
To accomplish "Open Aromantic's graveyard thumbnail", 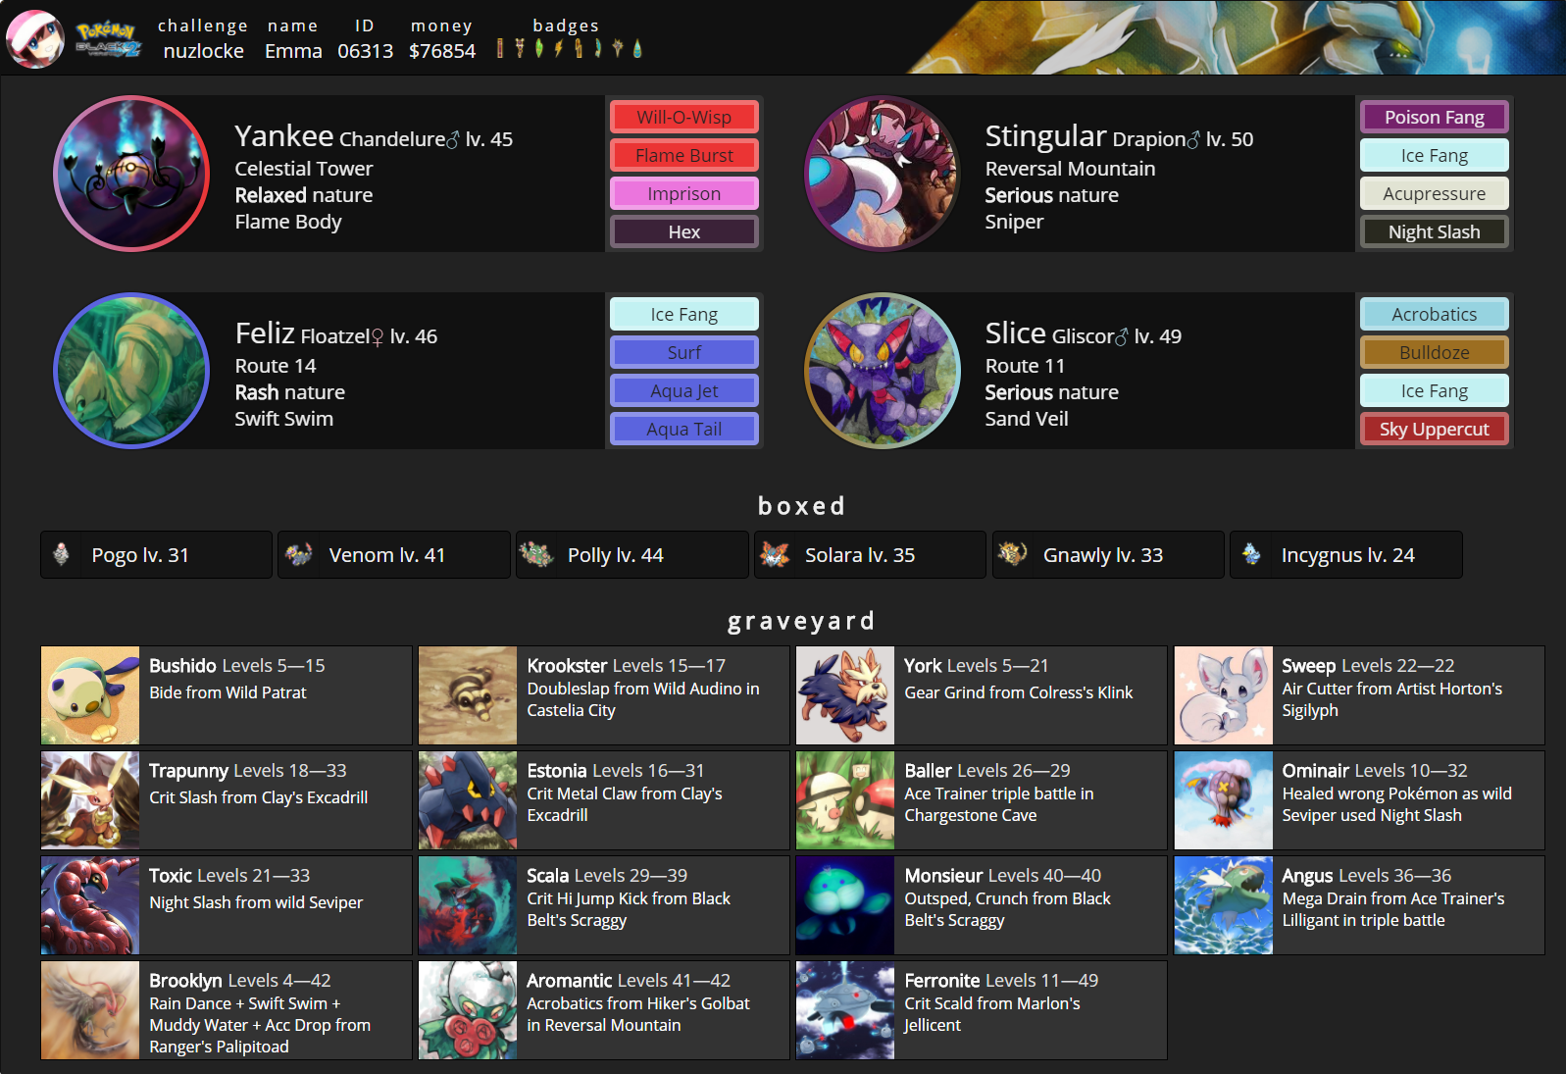I will point(468,1010).
